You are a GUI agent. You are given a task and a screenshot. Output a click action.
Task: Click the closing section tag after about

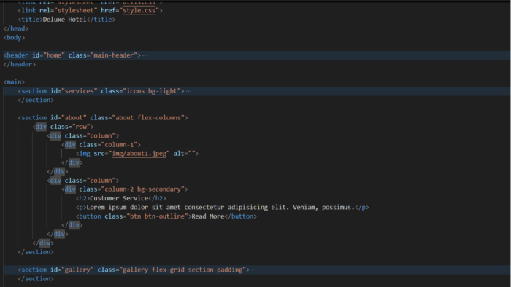tap(36, 252)
